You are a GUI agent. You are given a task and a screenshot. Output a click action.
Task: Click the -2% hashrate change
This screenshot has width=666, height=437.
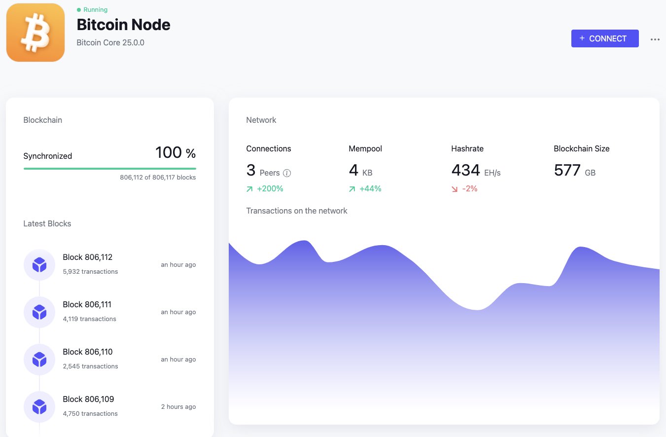470,189
